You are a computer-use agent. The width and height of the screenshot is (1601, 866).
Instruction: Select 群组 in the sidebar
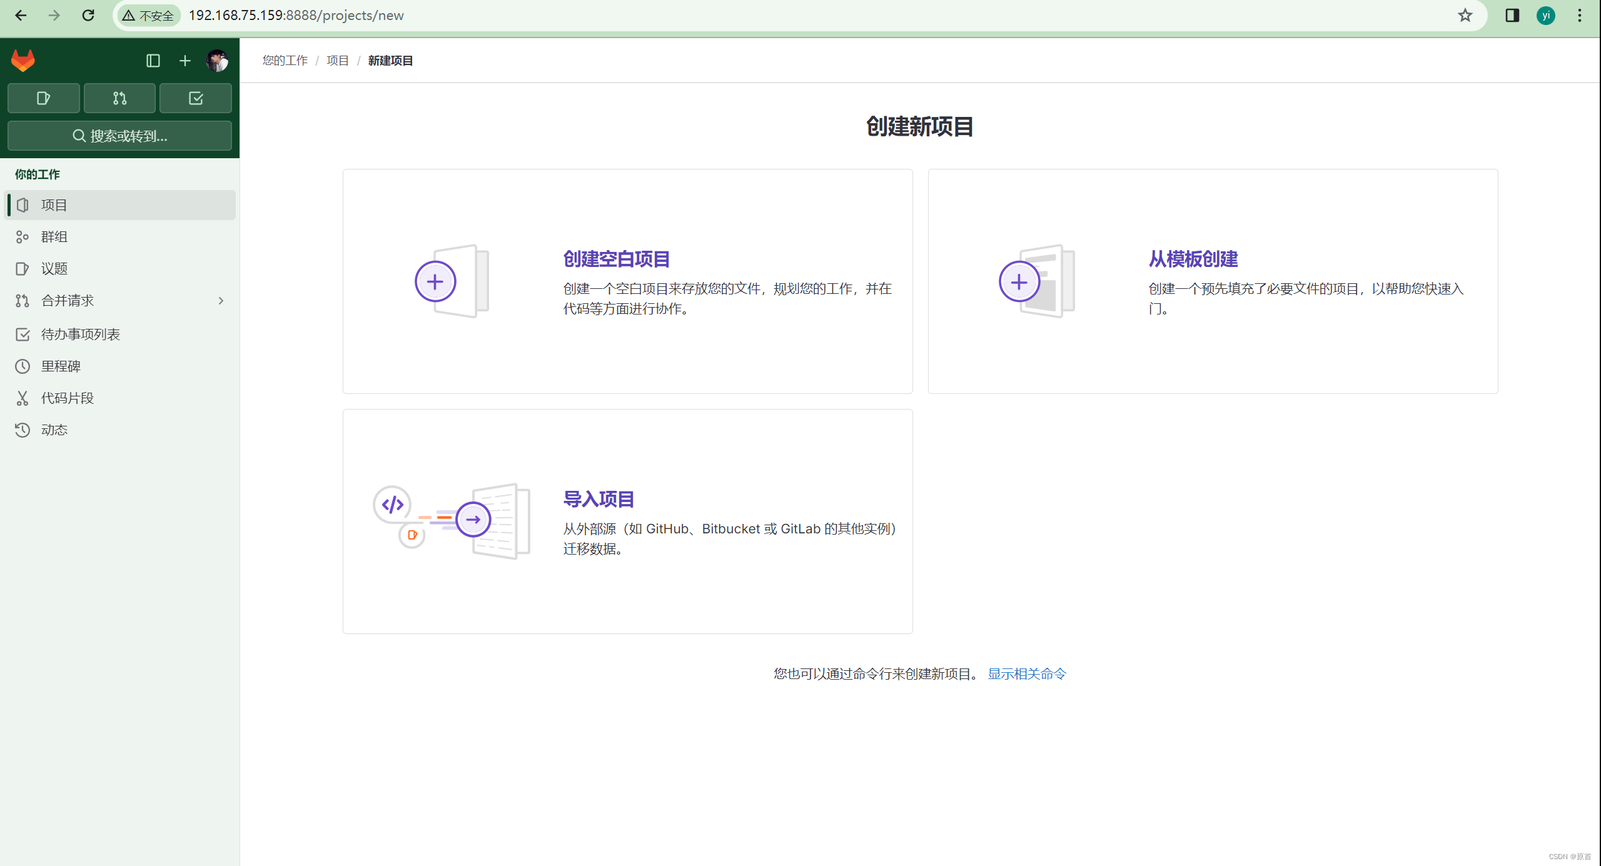[x=54, y=236]
